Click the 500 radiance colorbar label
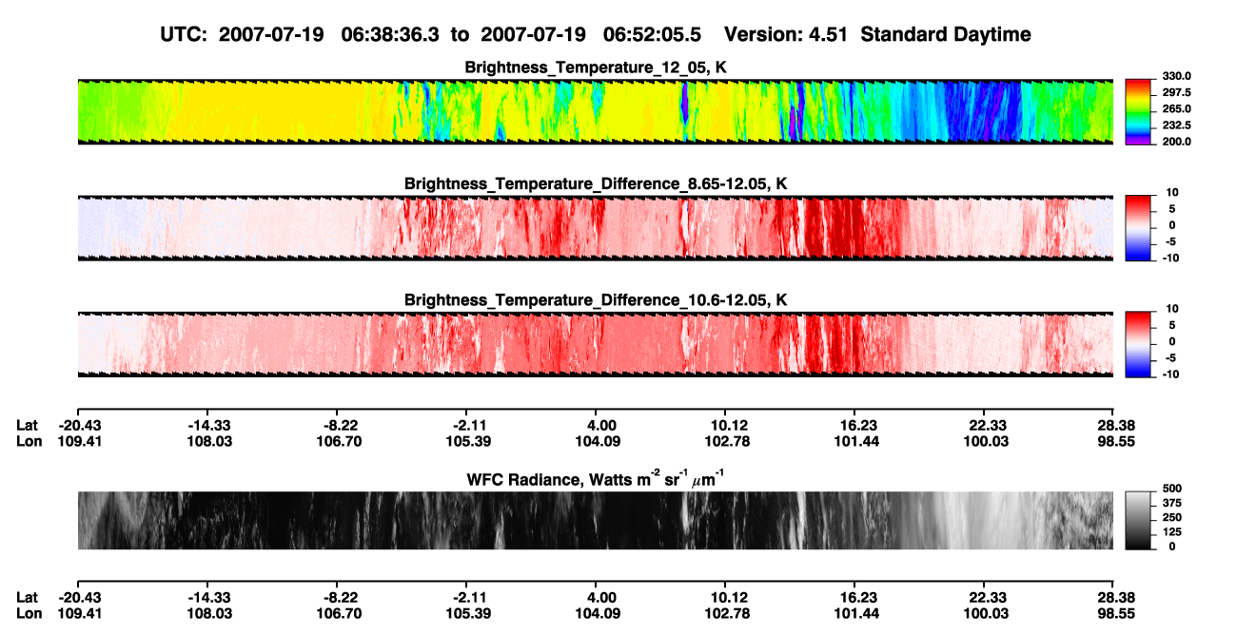Viewport: 1237px width, 634px height. pos(1170,489)
